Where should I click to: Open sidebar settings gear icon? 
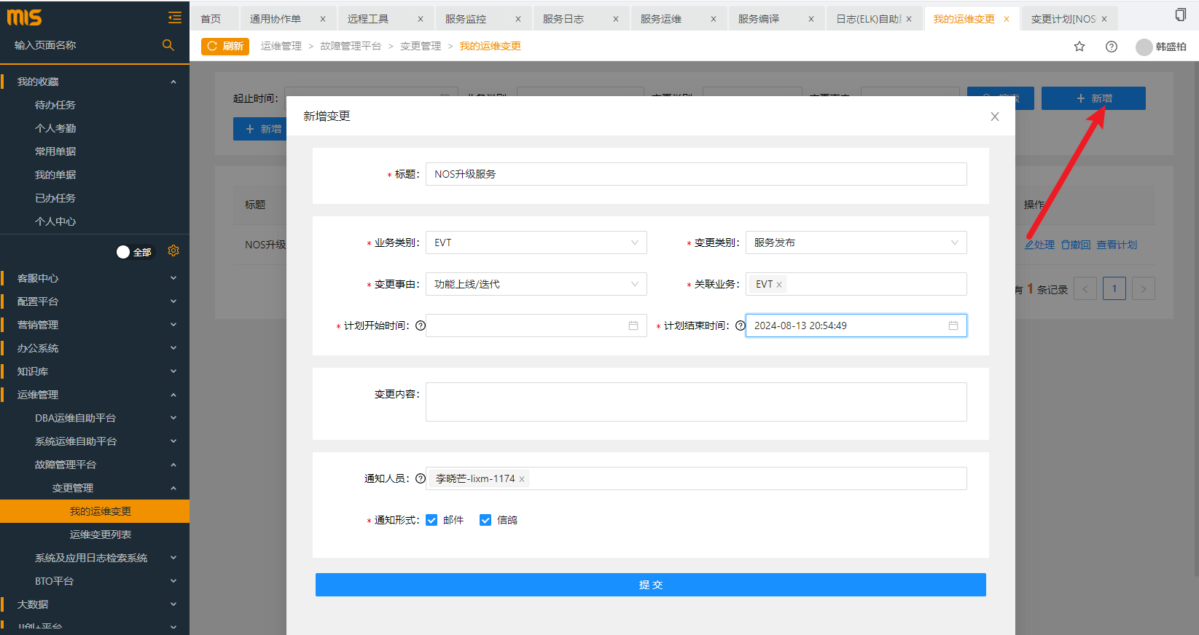point(173,251)
